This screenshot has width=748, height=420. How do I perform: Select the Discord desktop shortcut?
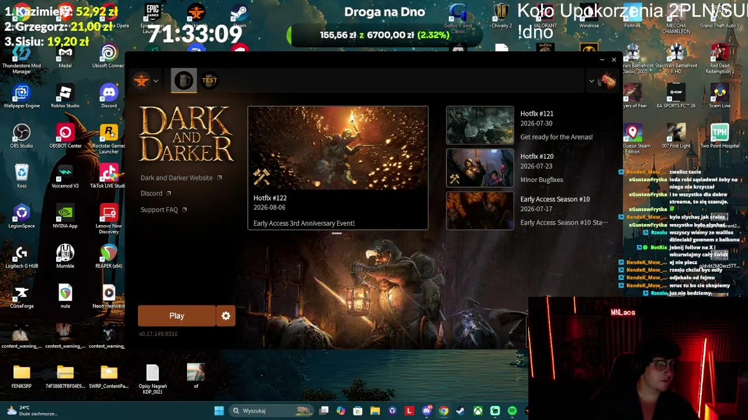click(109, 96)
